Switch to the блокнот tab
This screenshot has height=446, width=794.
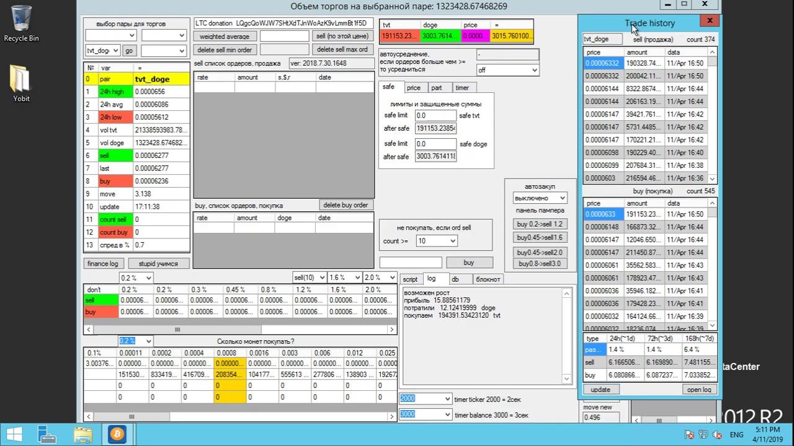tap(488, 279)
